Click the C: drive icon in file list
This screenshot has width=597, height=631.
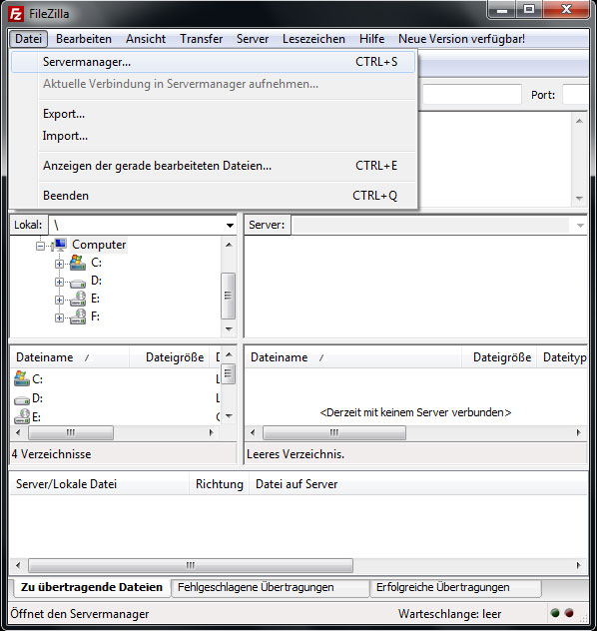click(22, 378)
